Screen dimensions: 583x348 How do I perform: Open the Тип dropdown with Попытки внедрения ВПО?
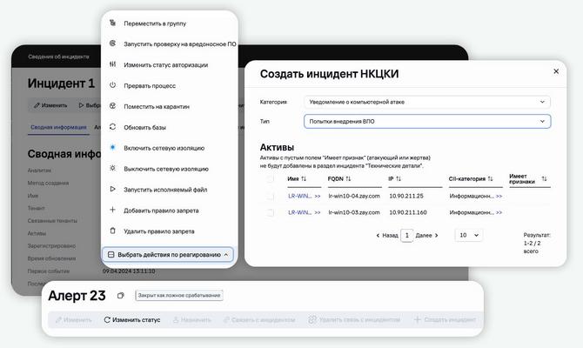point(427,121)
